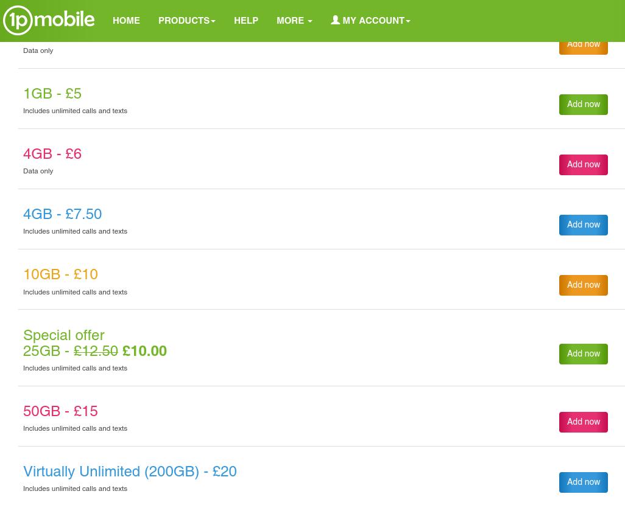Click the Special offer 25GB heading
The width and height of the screenshot is (625, 508).
(94, 344)
